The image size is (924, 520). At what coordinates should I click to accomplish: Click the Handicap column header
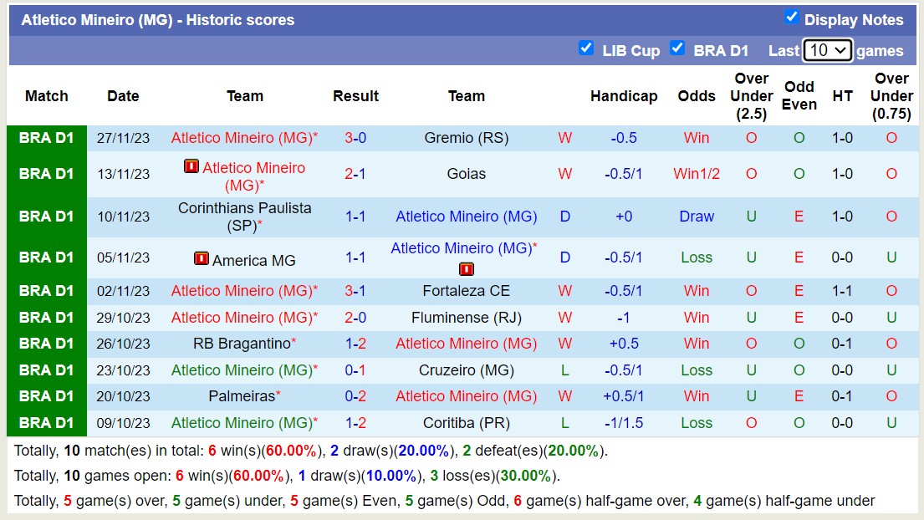pyautogui.click(x=624, y=96)
